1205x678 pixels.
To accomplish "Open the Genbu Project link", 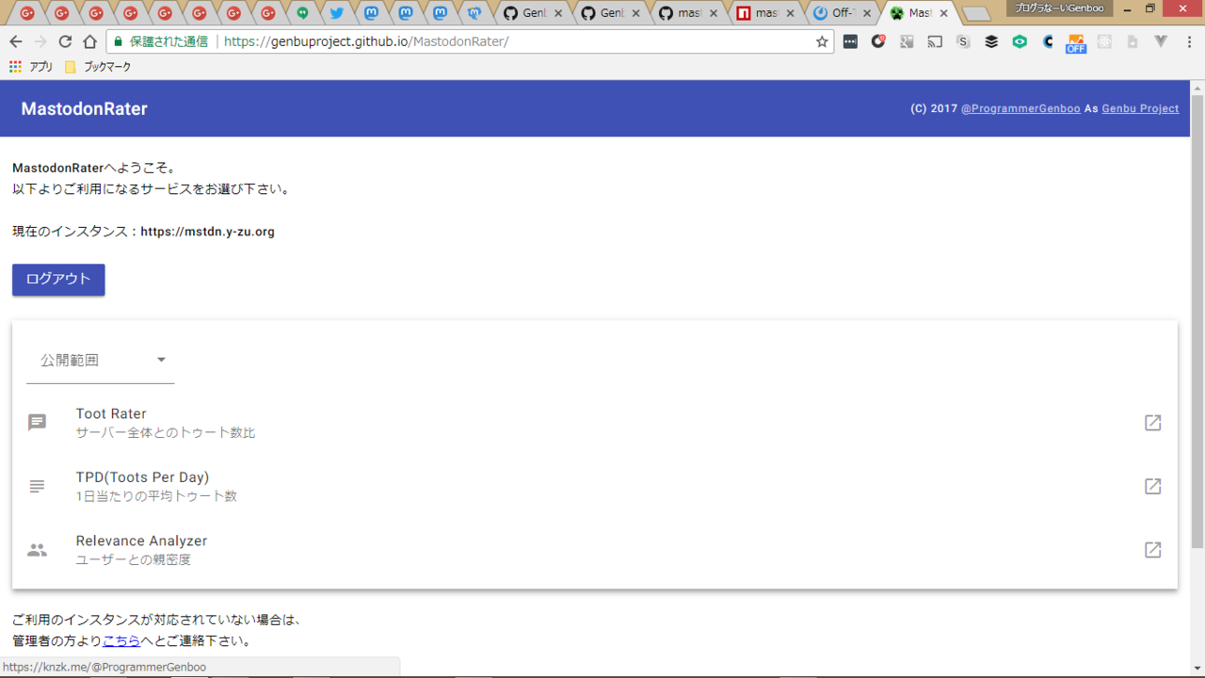I will [x=1140, y=109].
